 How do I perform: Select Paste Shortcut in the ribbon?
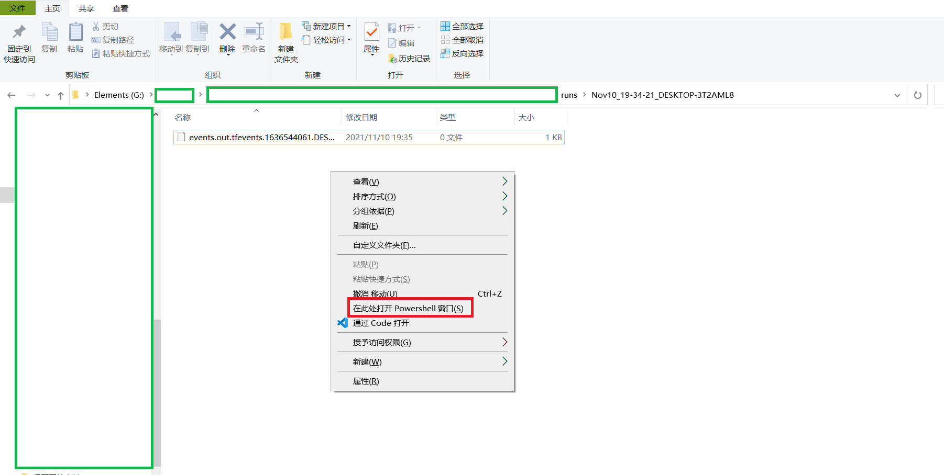pyautogui.click(x=120, y=53)
